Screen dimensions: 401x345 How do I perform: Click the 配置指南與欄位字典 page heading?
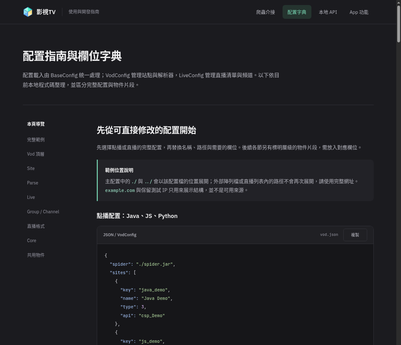tap(72, 56)
